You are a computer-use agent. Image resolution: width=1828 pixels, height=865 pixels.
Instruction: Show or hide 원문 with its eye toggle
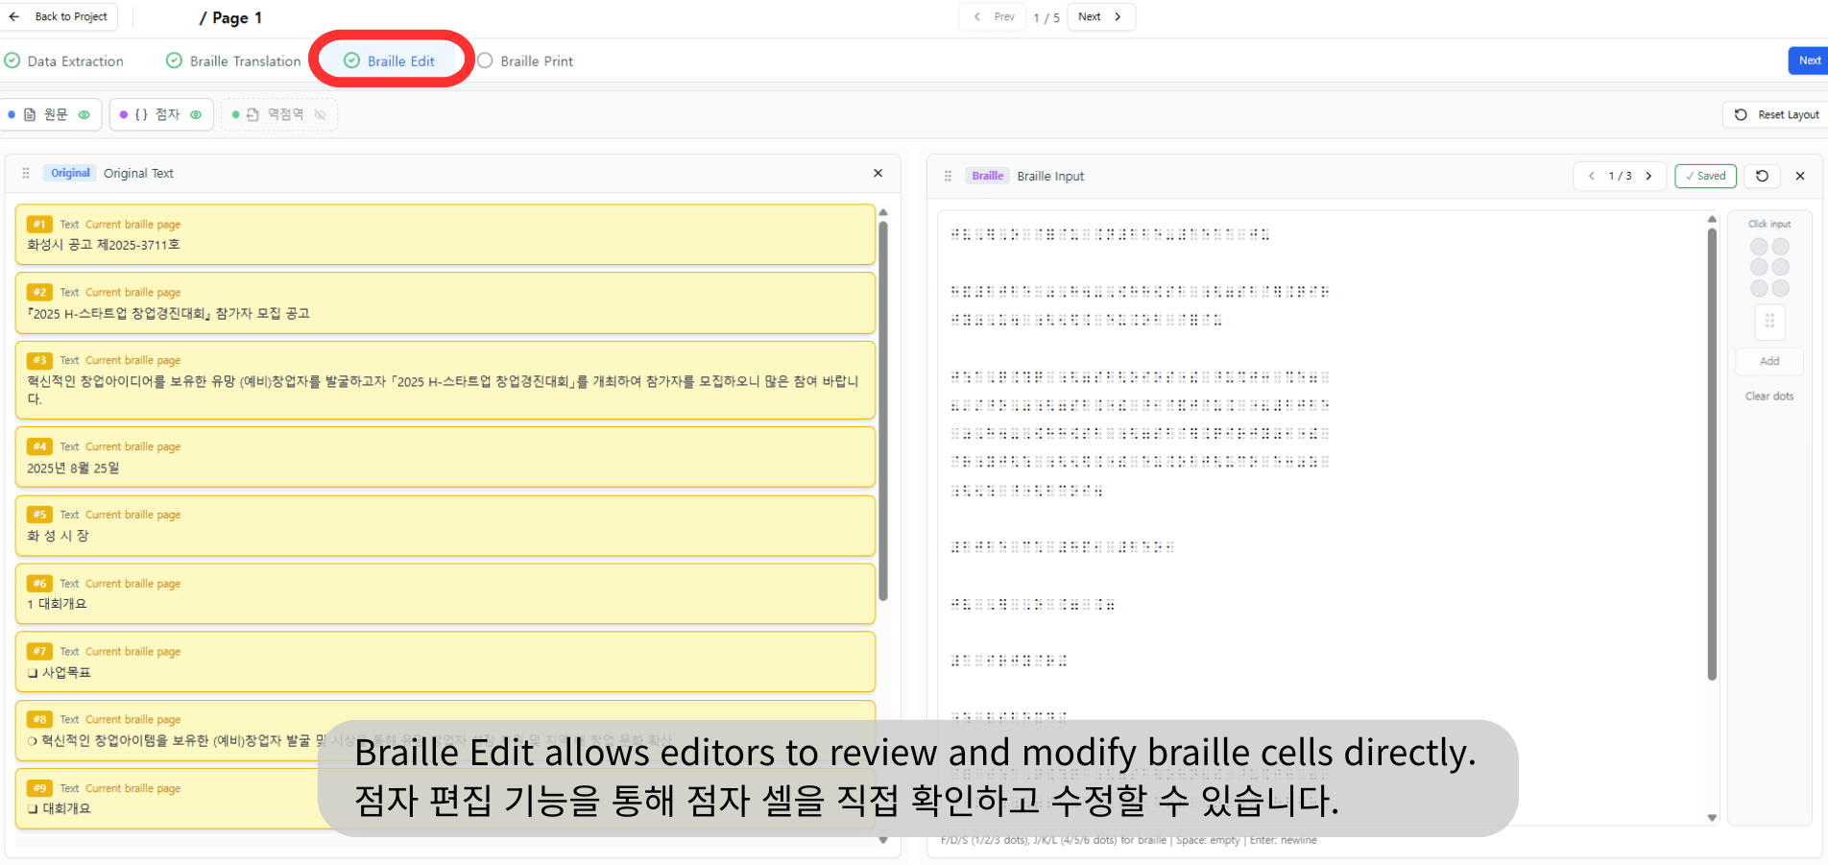tap(84, 114)
